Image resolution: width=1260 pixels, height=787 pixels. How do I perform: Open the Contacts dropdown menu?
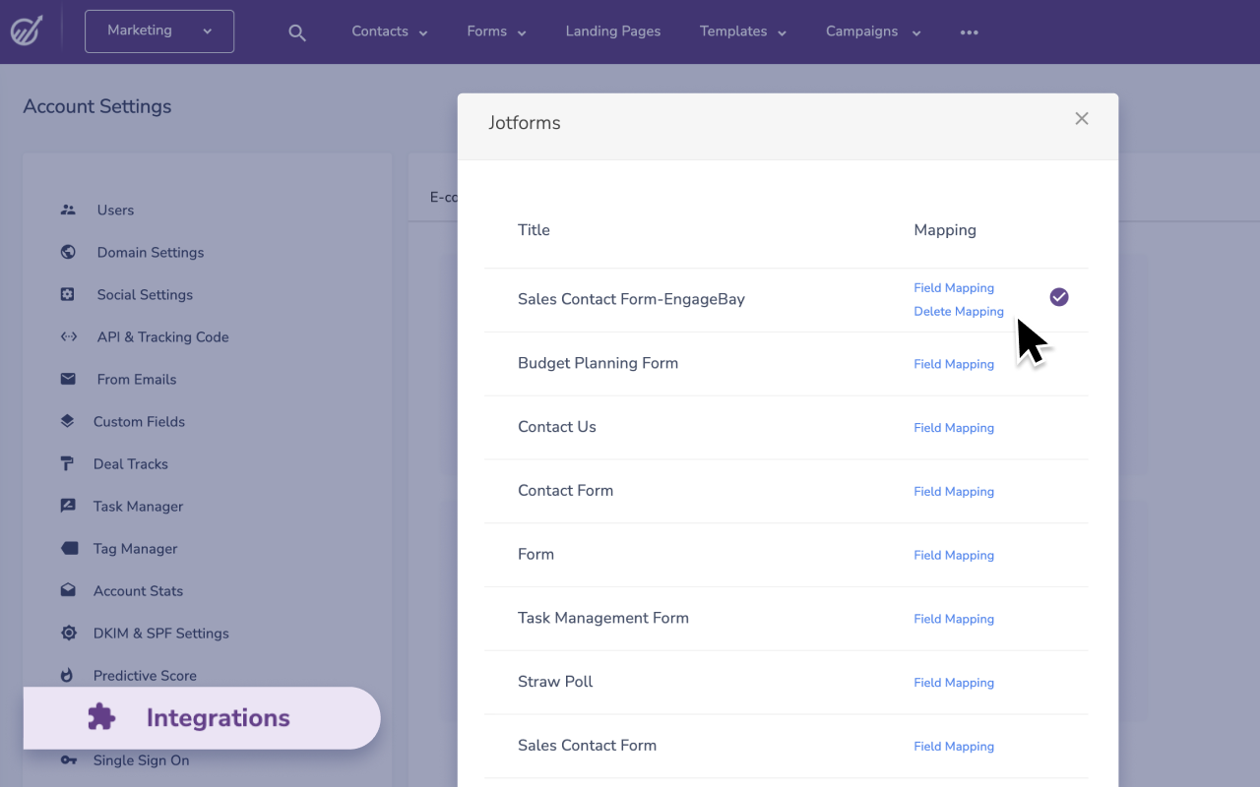(390, 31)
